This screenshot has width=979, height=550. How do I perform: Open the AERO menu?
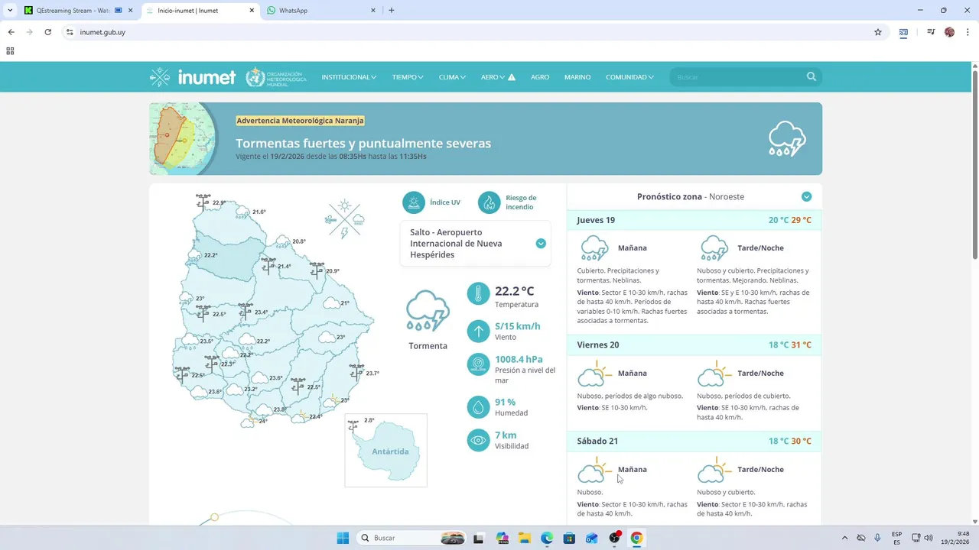pyautogui.click(x=493, y=77)
